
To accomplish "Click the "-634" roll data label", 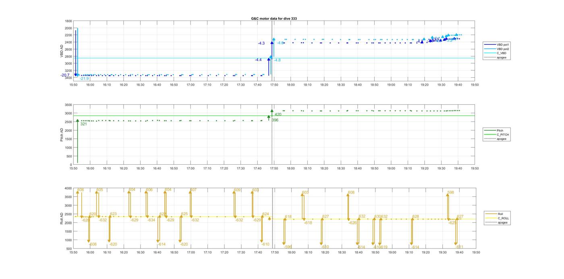I will (x=151, y=220).
